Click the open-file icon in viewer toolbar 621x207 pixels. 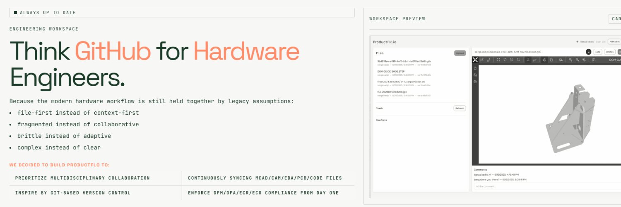(x=482, y=60)
